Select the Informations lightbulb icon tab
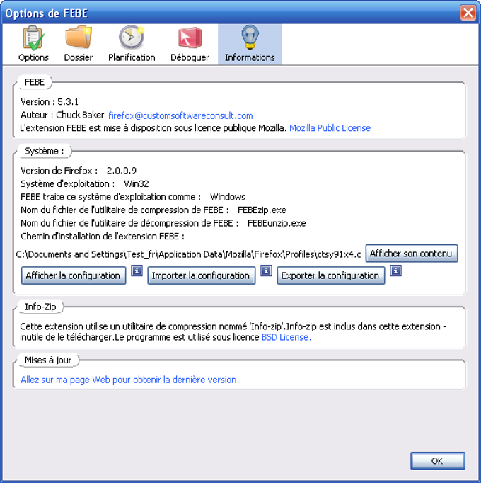This screenshot has width=481, height=483. [x=250, y=45]
